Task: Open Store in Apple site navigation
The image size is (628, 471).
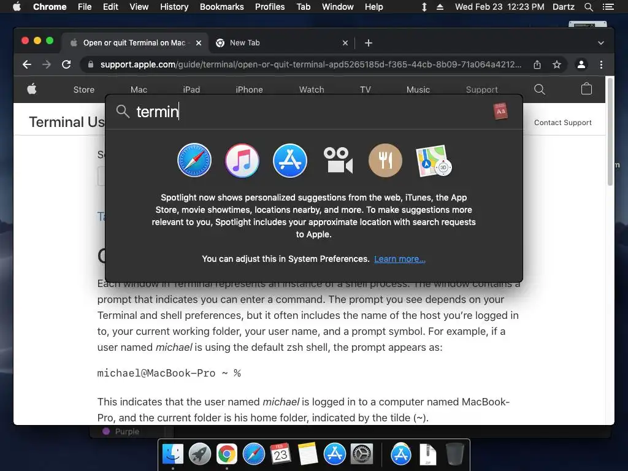Action: 83,90
